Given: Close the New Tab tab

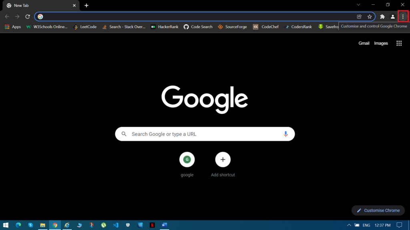Looking at the screenshot, I should tap(74, 6).
